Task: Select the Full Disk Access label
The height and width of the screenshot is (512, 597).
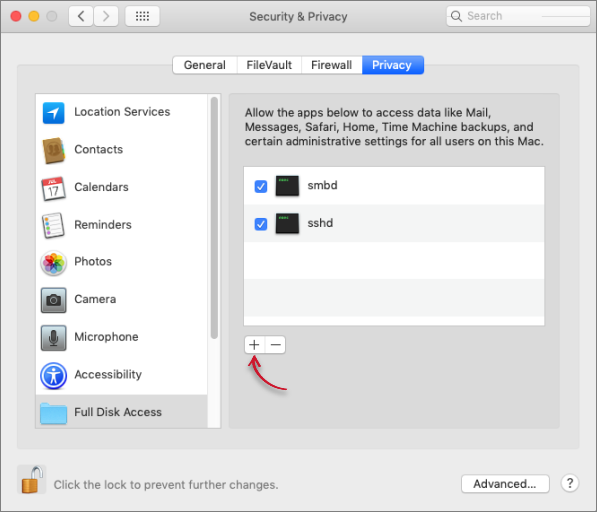Action: [118, 412]
